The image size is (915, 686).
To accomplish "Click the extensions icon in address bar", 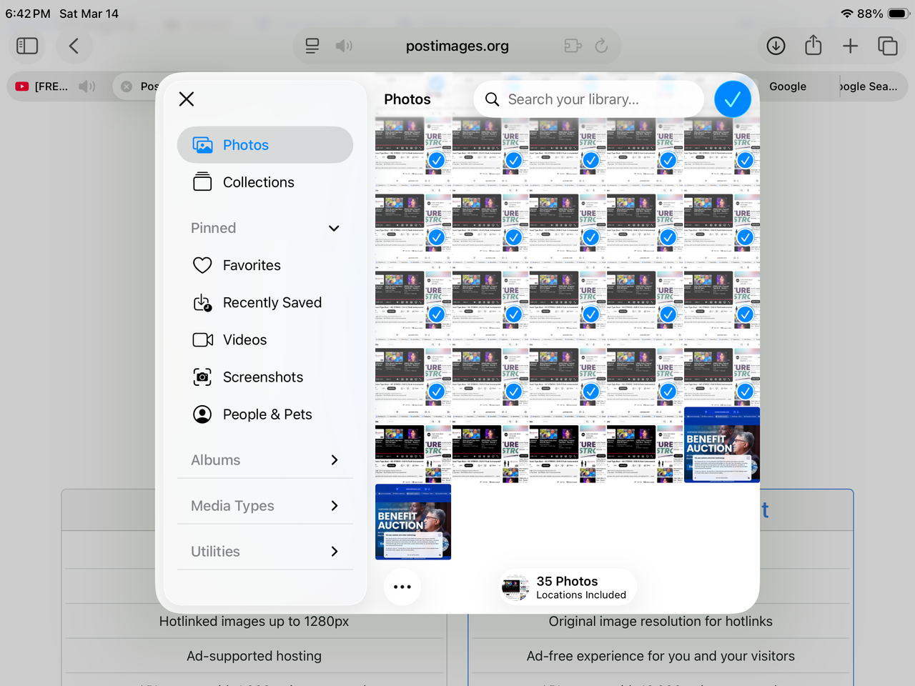I will [x=573, y=46].
